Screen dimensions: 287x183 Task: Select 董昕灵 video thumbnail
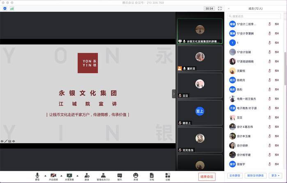coord(200,58)
